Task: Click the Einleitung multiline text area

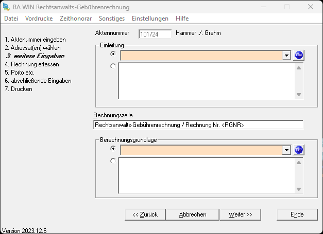Action: click(x=207, y=81)
